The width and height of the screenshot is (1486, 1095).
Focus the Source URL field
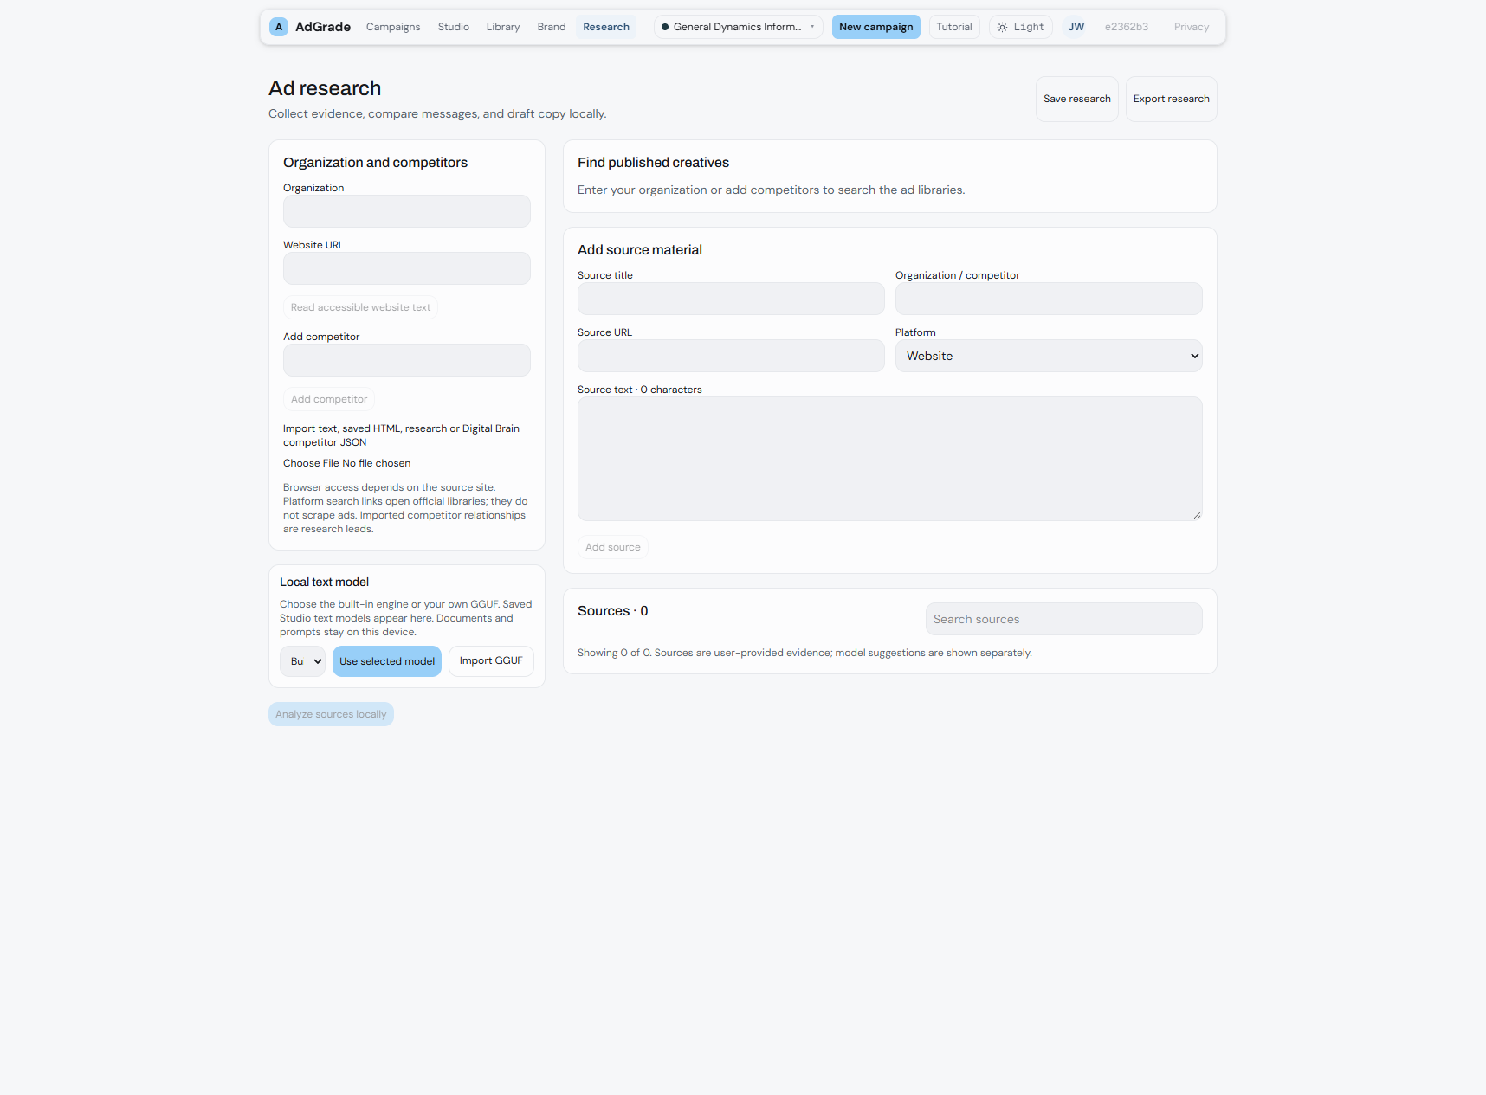731,356
